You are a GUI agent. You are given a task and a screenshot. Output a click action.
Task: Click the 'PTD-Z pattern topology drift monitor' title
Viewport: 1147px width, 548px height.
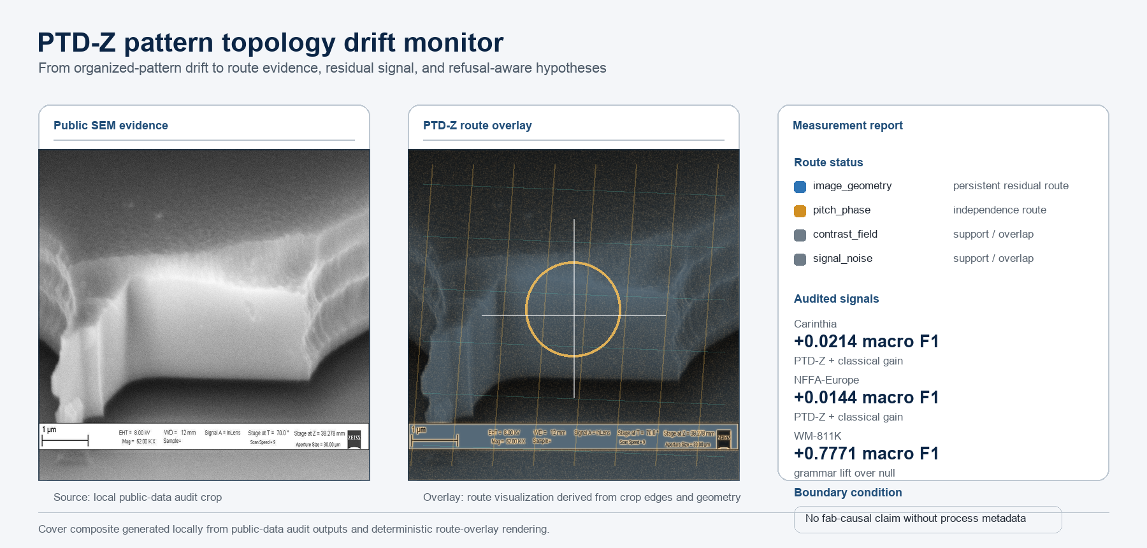pos(270,43)
